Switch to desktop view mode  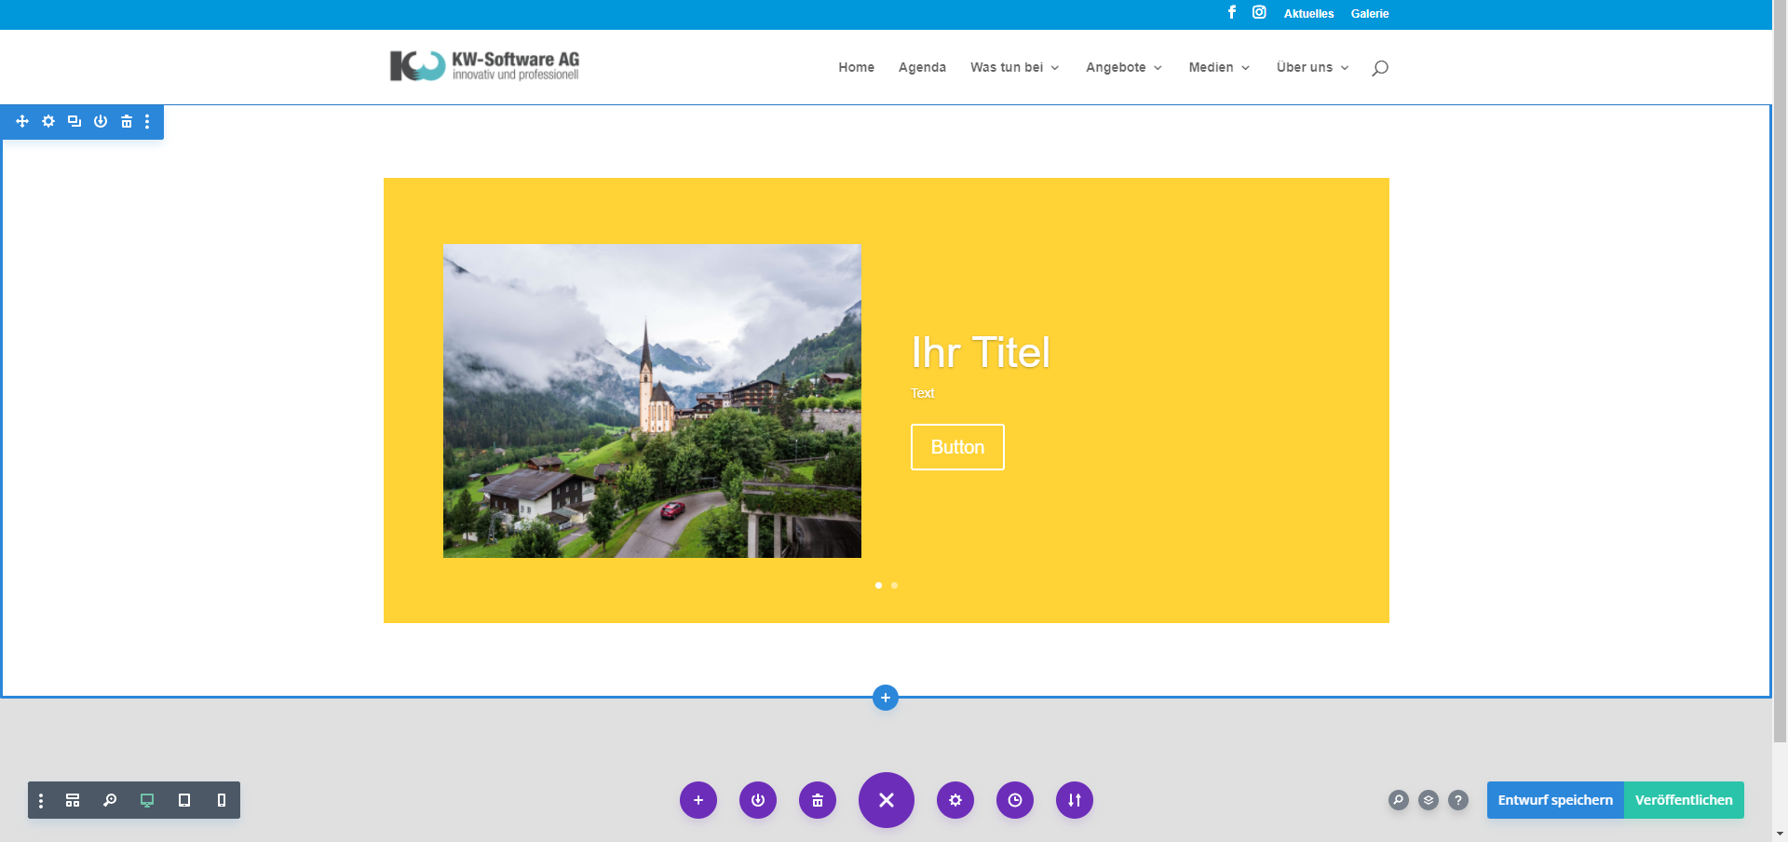click(x=147, y=800)
